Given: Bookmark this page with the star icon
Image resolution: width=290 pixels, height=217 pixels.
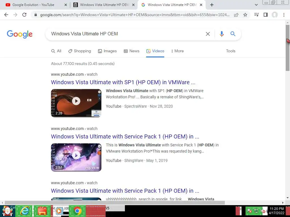Looking at the screenshot, I should tap(245, 15).
